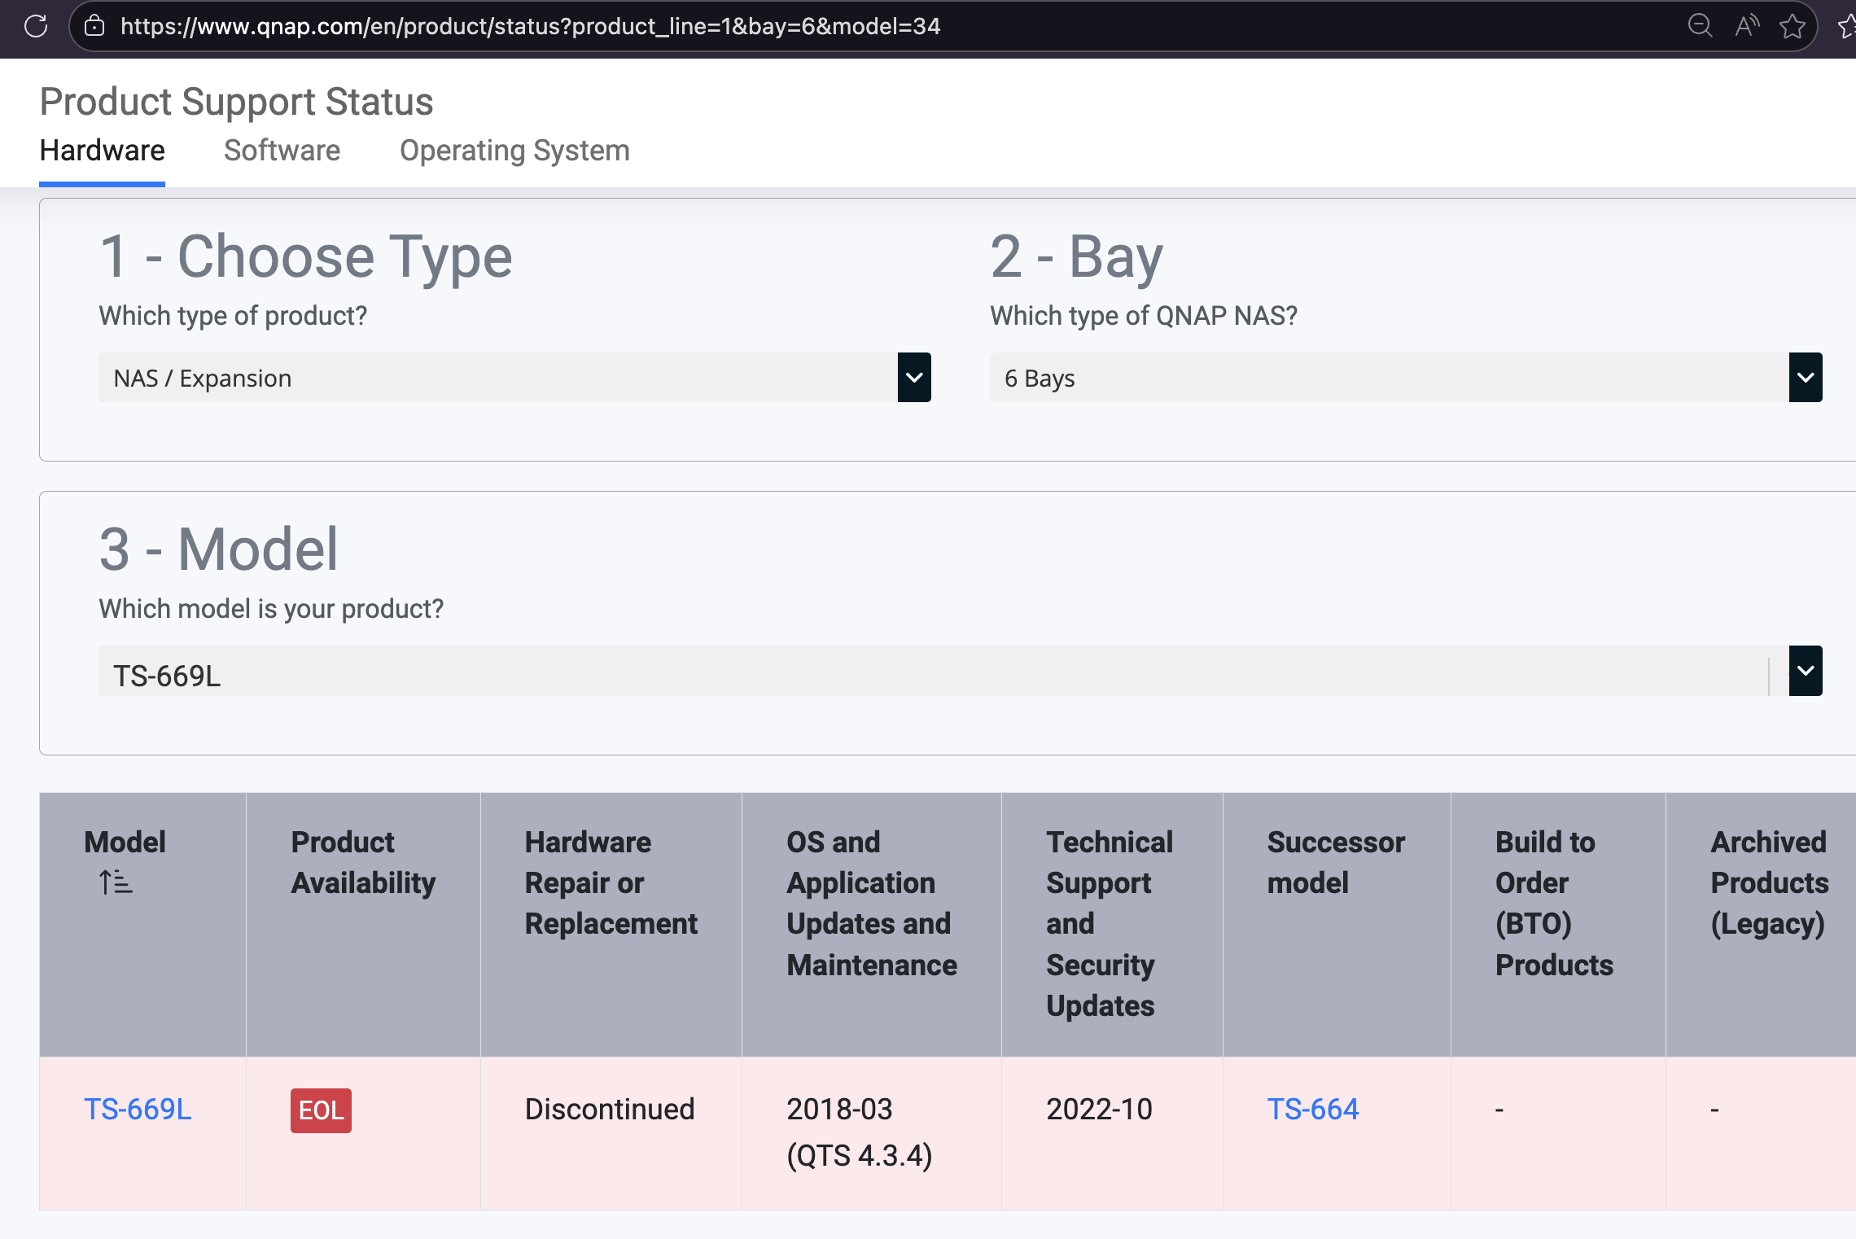Click the red EOL badge
Image resolution: width=1856 pixels, height=1239 pixels.
(321, 1110)
